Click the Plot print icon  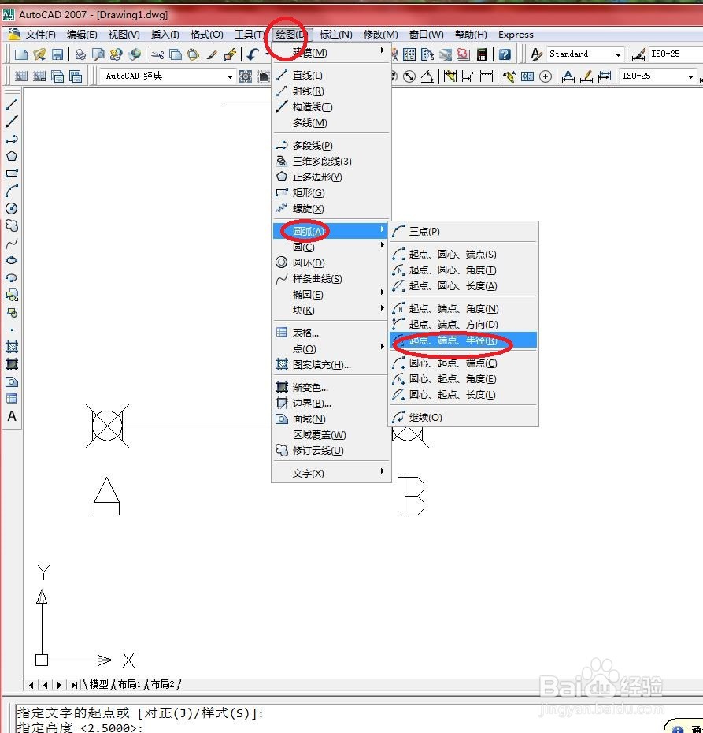pyautogui.click(x=80, y=54)
